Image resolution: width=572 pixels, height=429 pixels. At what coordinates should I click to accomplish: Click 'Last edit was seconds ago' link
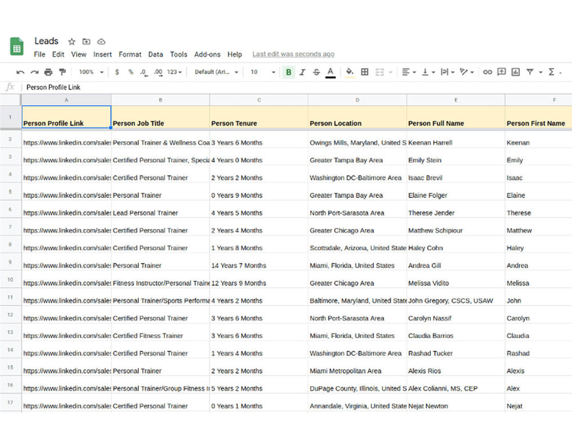click(293, 54)
